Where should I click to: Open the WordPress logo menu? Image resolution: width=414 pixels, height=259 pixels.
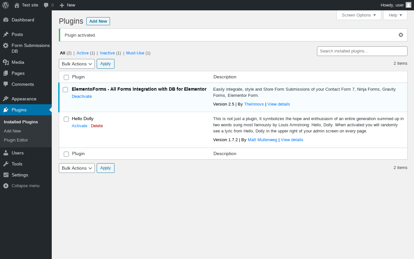point(5,5)
